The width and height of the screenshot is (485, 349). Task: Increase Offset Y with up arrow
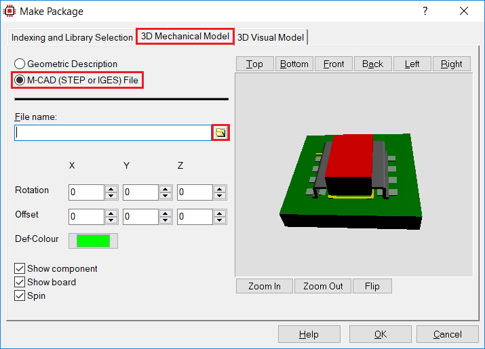pos(166,213)
